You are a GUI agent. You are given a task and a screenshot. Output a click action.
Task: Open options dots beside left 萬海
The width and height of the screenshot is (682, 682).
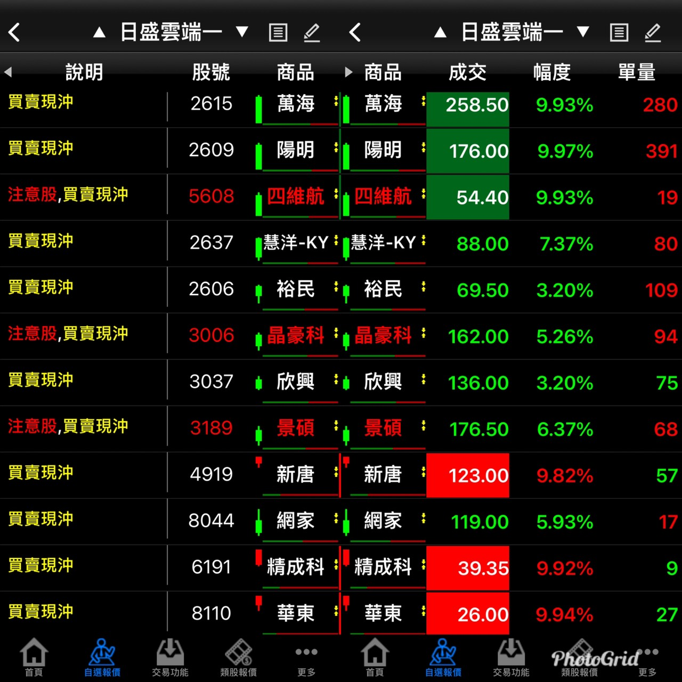coord(336,101)
